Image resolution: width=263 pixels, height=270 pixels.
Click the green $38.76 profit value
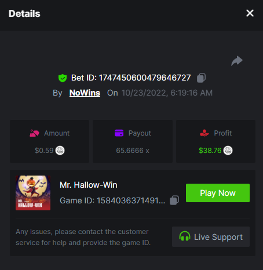coord(210,151)
